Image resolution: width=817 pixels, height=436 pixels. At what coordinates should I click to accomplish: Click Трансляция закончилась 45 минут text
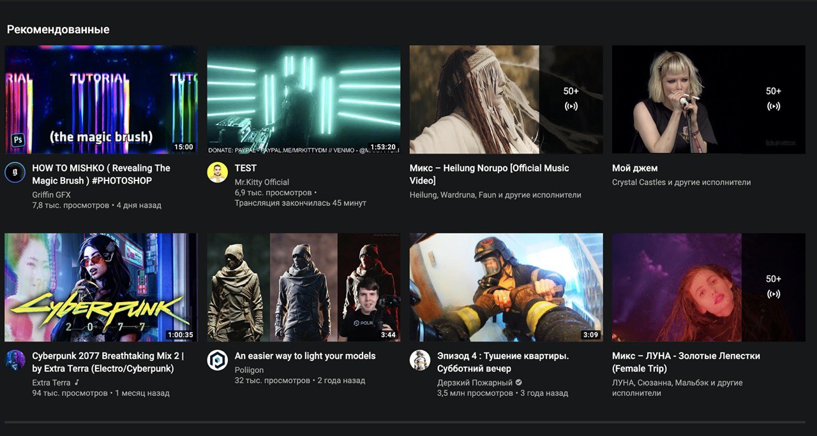point(300,203)
